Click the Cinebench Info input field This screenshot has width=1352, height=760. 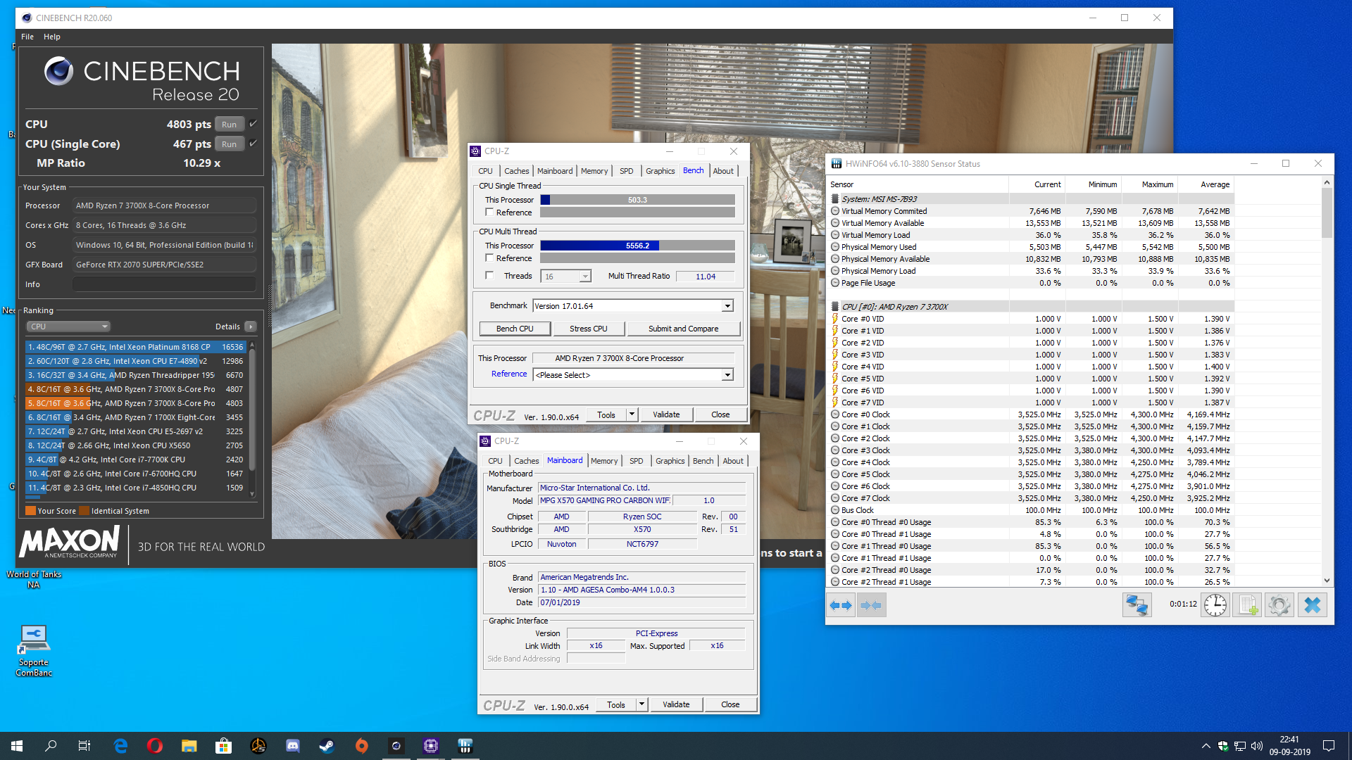(164, 284)
